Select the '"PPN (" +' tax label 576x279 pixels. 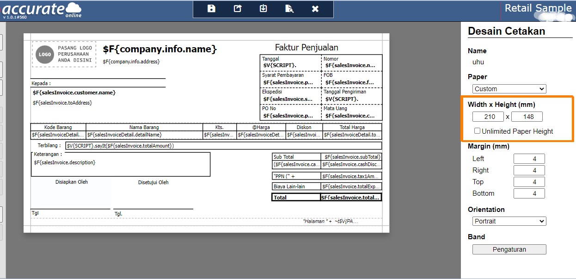[x=296, y=176]
